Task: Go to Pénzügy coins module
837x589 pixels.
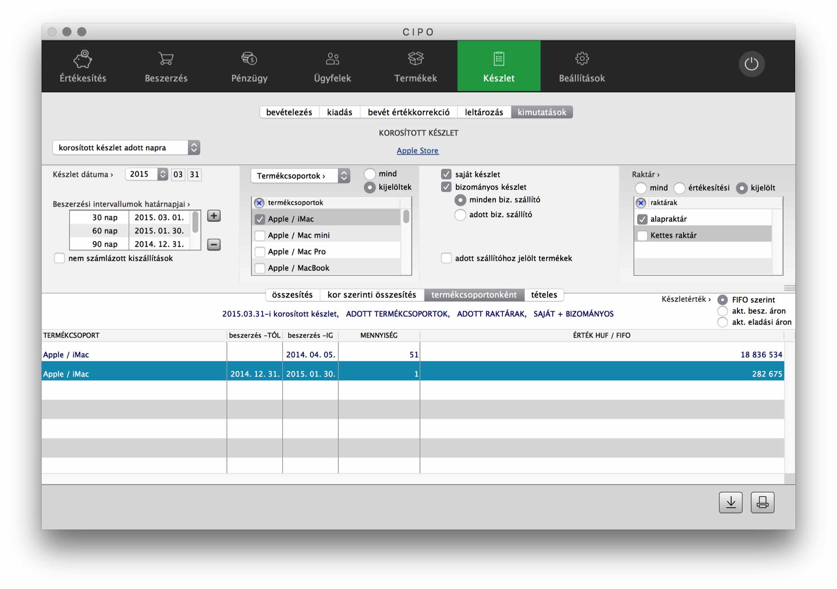Action: (249, 66)
